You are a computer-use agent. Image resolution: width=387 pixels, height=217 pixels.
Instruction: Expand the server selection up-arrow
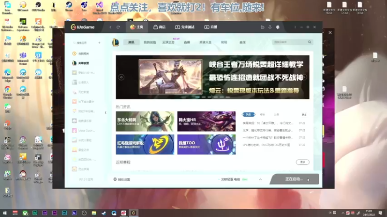click(x=260, y=179)
